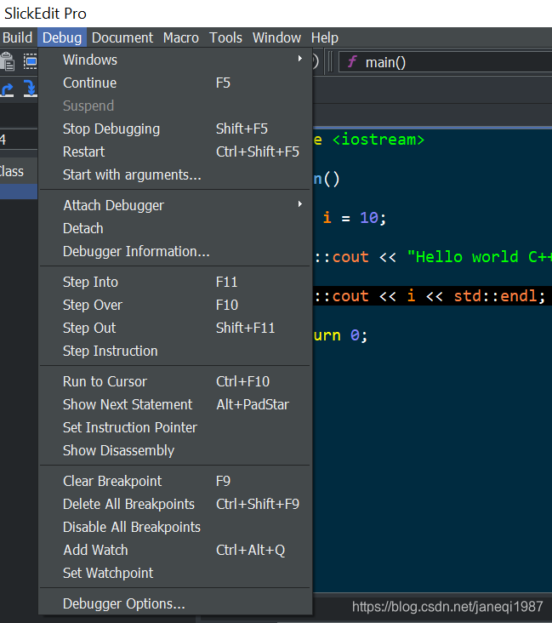The height and width of the screenshot is (623, 552).
Task: Click the number 10 in the code
Action: coord(369,218)
